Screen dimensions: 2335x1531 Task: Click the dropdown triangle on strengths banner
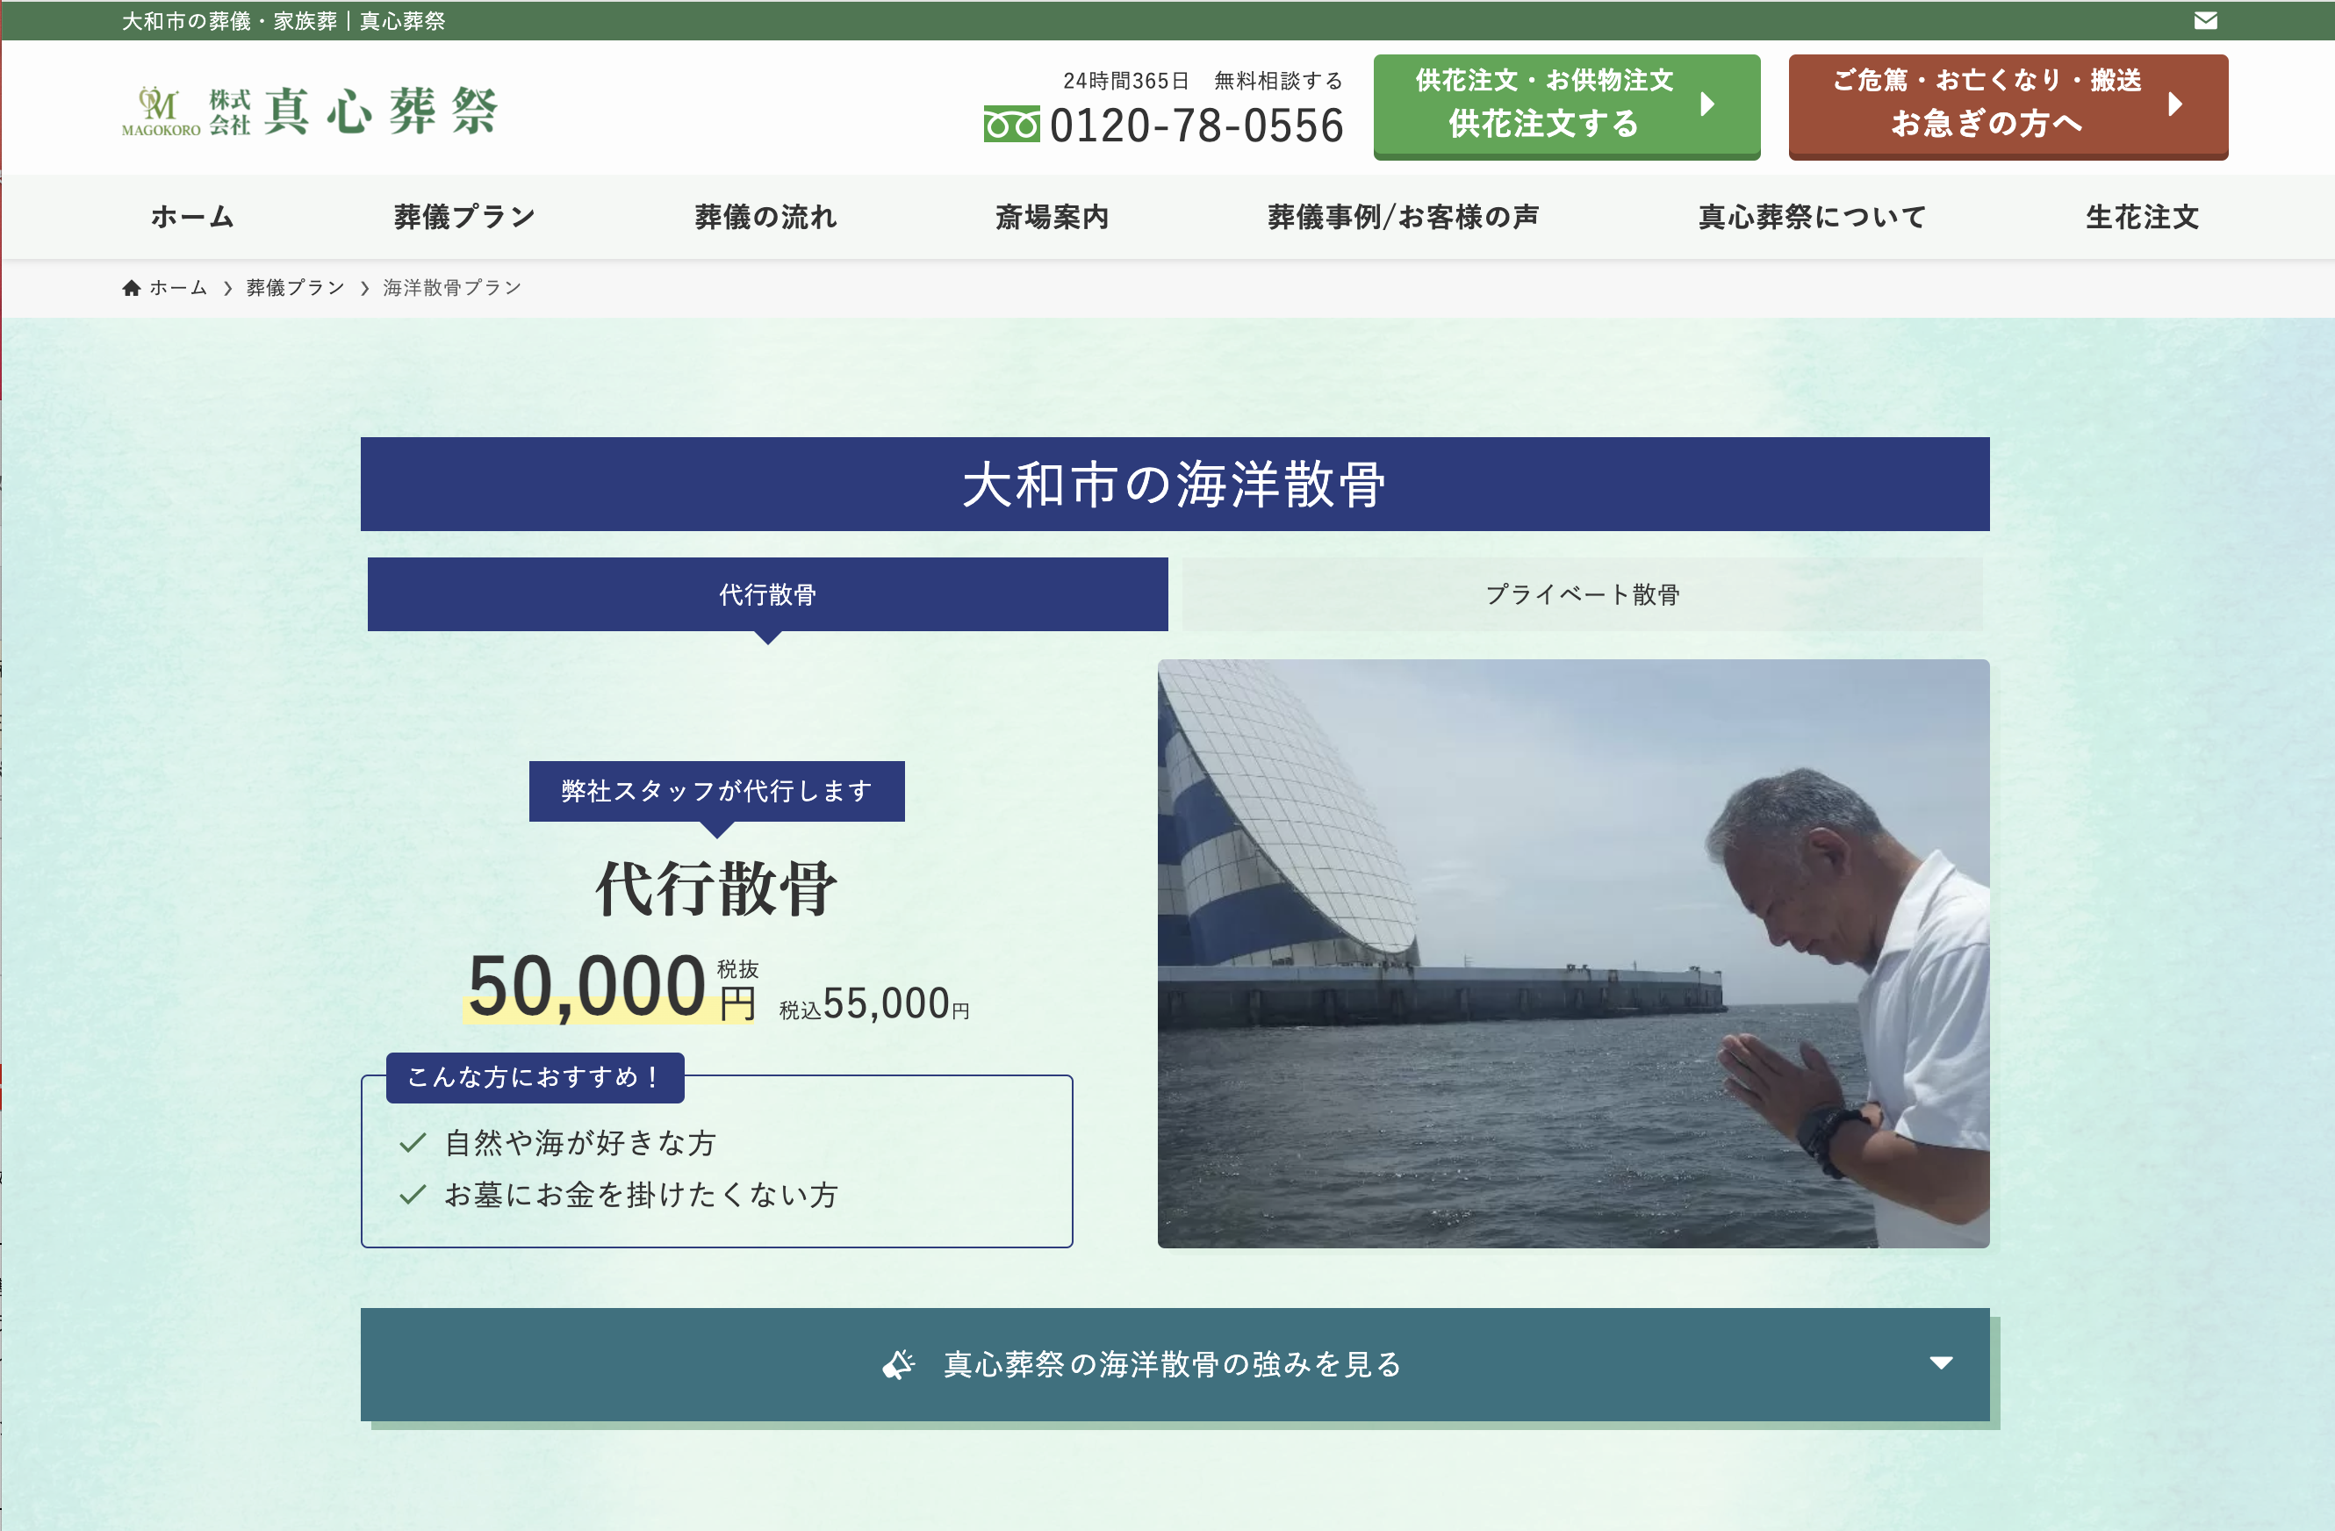(x=1941, y=1363)
